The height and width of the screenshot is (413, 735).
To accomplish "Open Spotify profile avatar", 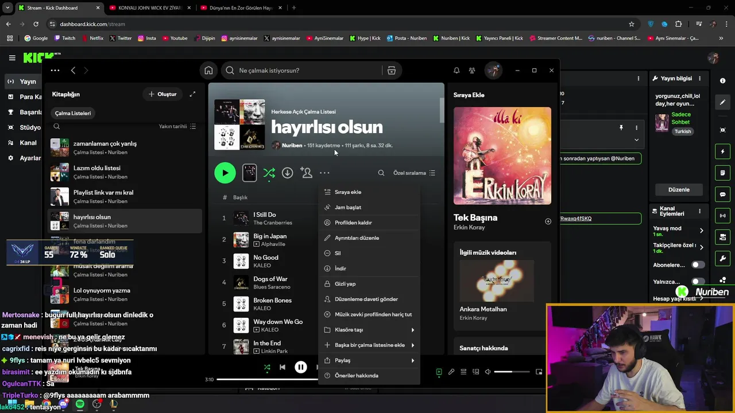I will click(x=493, y=70).
